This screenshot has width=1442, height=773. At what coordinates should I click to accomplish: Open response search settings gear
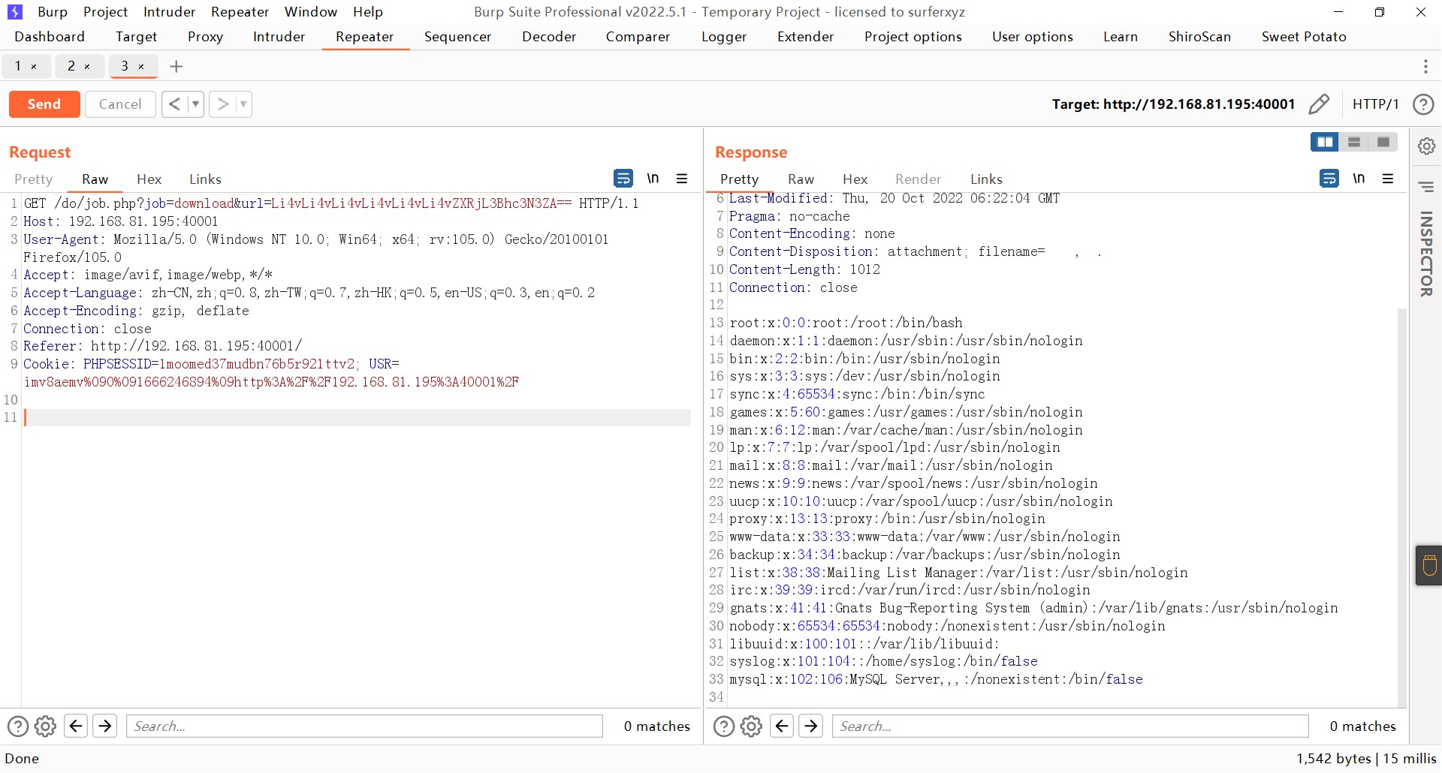(x=752, y=726)
